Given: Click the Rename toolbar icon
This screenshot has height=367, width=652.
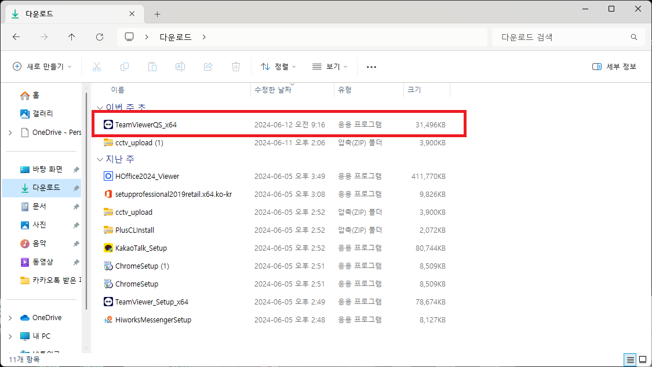Looking at the screenshot, I should pos(180,67).
